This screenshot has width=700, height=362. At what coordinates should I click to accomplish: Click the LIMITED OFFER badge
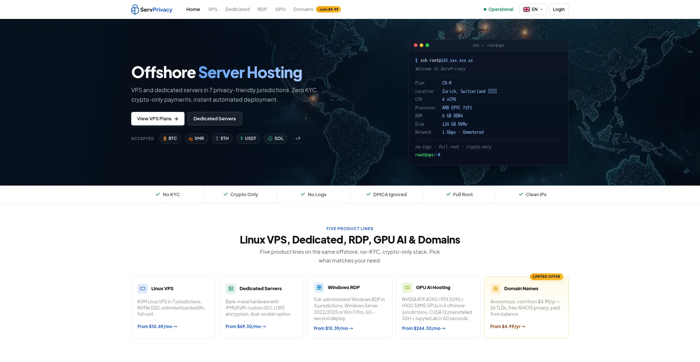547,277
